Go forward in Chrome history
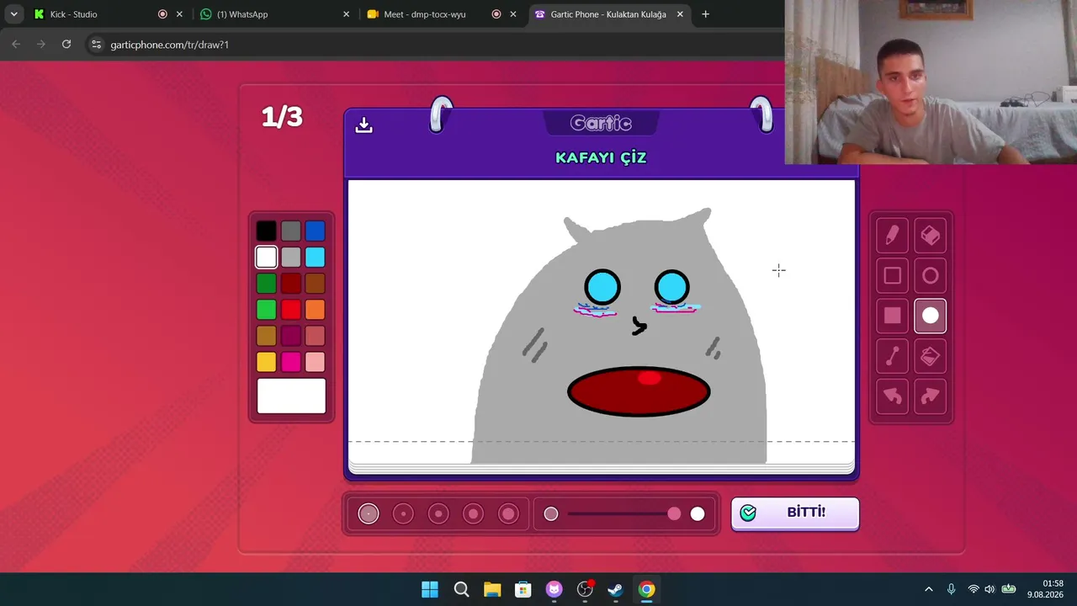Image resolution: width=1077 pixels, height=606 pixels. 40,45
